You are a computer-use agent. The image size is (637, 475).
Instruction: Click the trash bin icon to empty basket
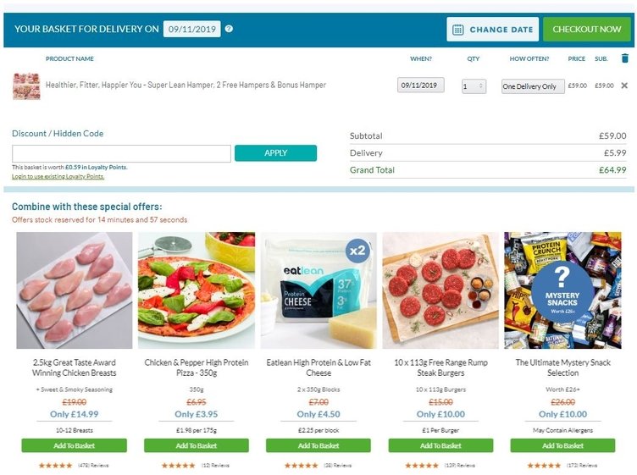point(625,58)
